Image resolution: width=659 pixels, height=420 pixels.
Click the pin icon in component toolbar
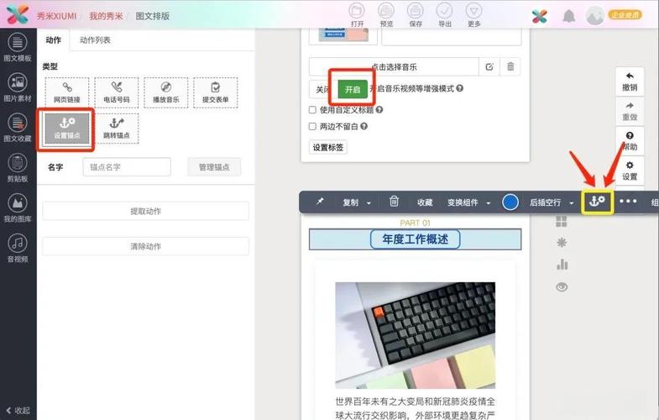click(320, 202)
